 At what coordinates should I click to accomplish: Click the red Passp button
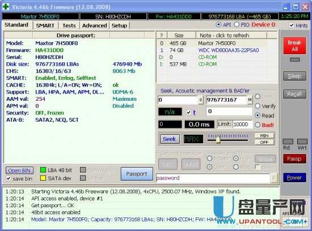pos(294,159)
